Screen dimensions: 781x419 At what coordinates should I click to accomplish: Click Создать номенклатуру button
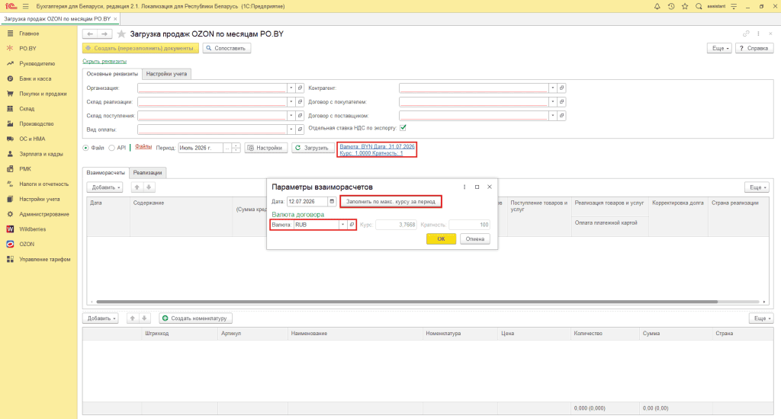coord(196,318)
